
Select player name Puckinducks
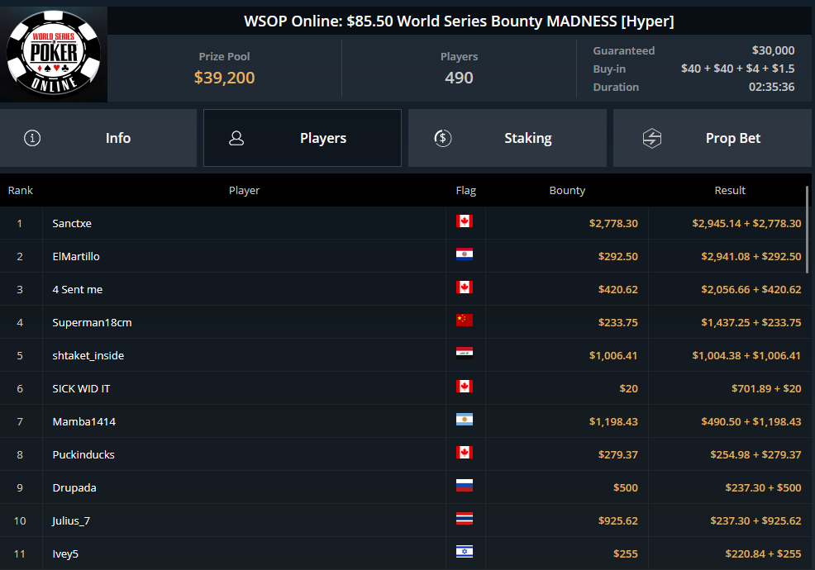click(83, 454)
